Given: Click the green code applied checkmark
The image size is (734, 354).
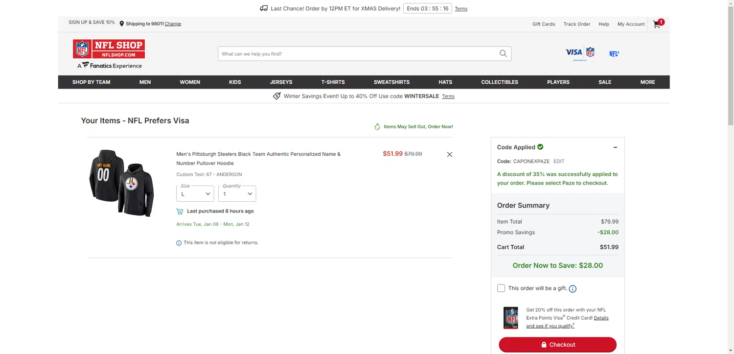Looking at the screenshot, I should click(540, 147).
